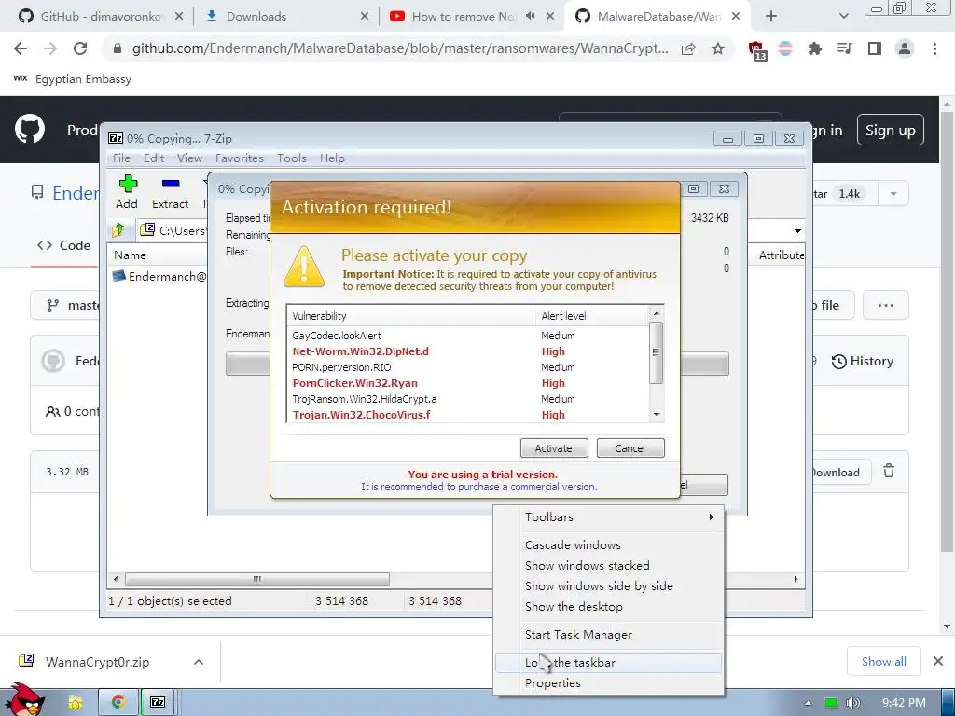Open the 7-Zip Help menu
Image resolution: width=955 pixels, height=716 pixels.
(332, 158)
